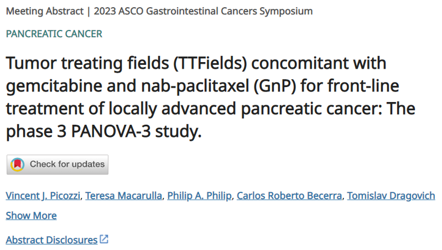The height and width of the screenshot is (250, 442).
Task: Open the Abstract Disclosures link
Action: [x=51, y=240]
